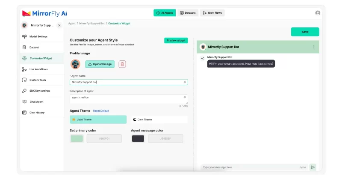Image resolution: width=342 pixels, height=179 pixels.
Task: Click the Chat Agent icon
Action: 24,101
